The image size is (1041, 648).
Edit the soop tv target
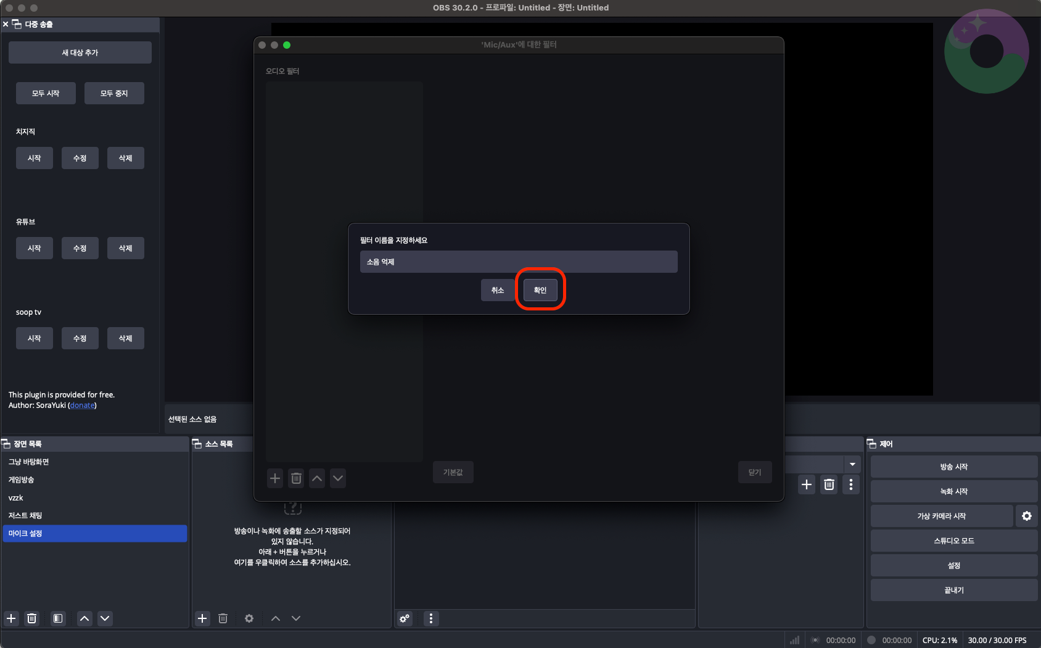point(80,338)
